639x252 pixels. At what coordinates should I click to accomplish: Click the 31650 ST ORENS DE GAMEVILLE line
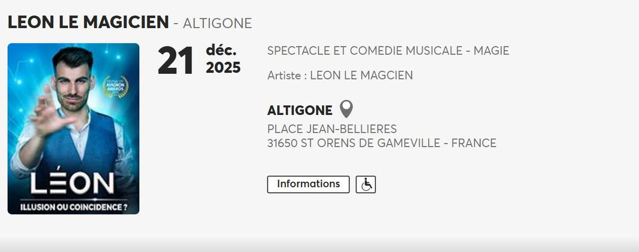382,144
